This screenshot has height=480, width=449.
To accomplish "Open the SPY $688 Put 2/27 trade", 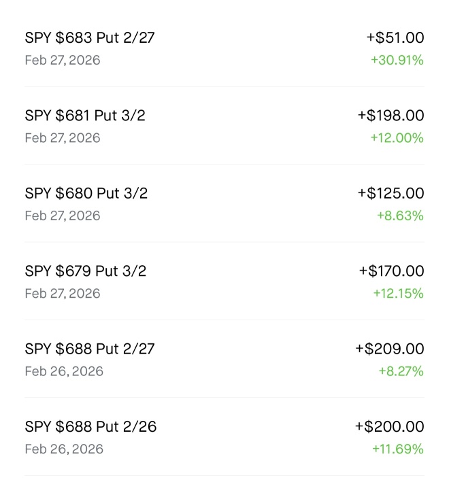I will [224, 359].
